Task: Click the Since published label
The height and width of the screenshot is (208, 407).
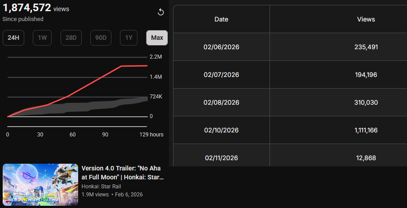Action: [x=23, y=19]
